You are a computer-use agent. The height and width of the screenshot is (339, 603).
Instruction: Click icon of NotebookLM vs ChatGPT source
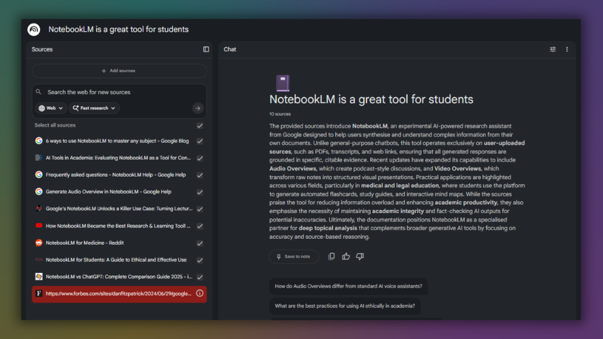pyautogui.click(x=39, y=276)
